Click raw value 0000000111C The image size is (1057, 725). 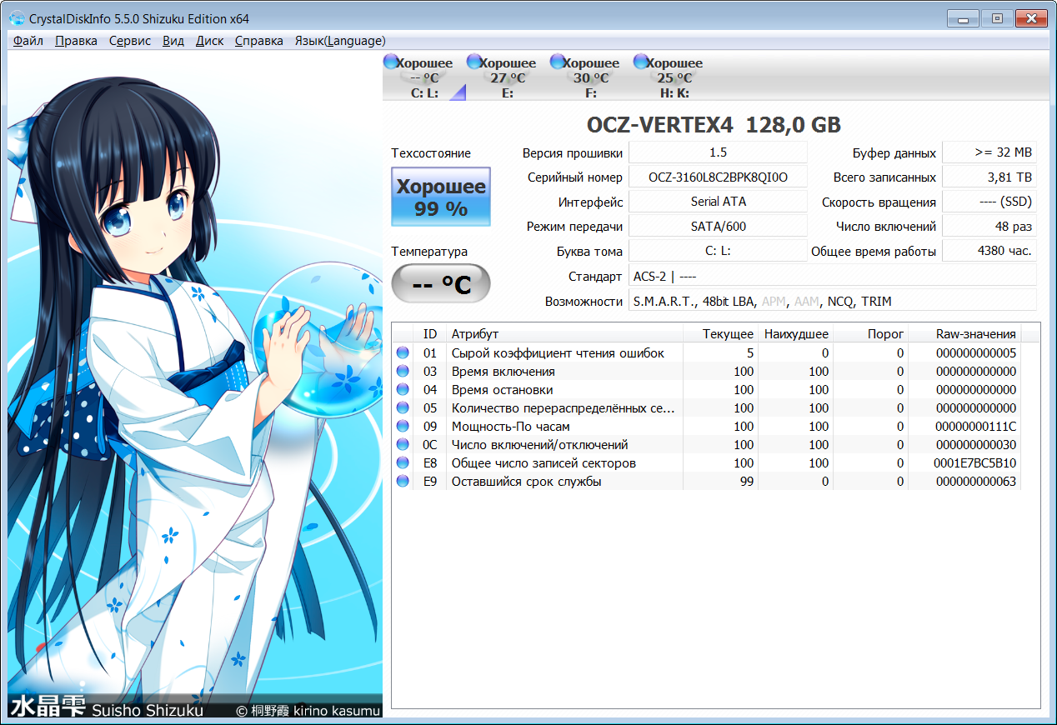tap(976, 427)
